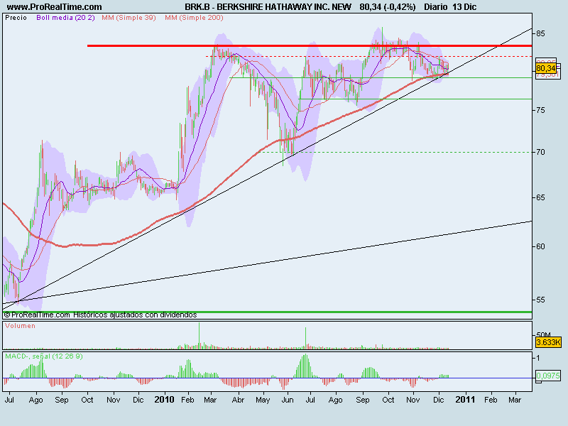Click the 70 price axis label
568x426 pixels.
coord(540,152)
